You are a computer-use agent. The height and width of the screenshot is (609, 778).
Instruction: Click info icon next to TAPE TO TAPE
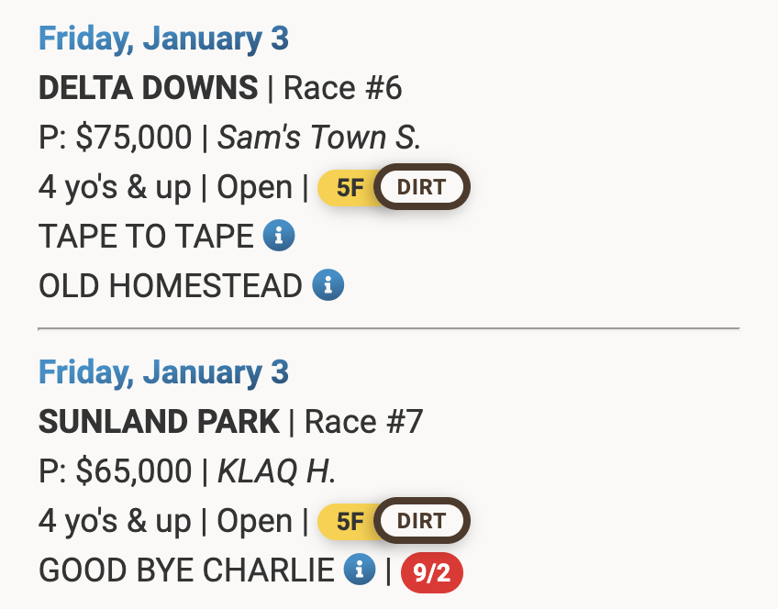[x=279, y=237]
